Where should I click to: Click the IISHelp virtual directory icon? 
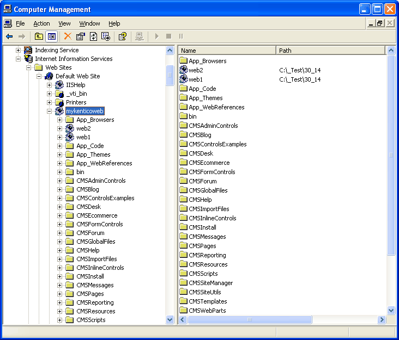pyautogui.click(x=59, y=85)
